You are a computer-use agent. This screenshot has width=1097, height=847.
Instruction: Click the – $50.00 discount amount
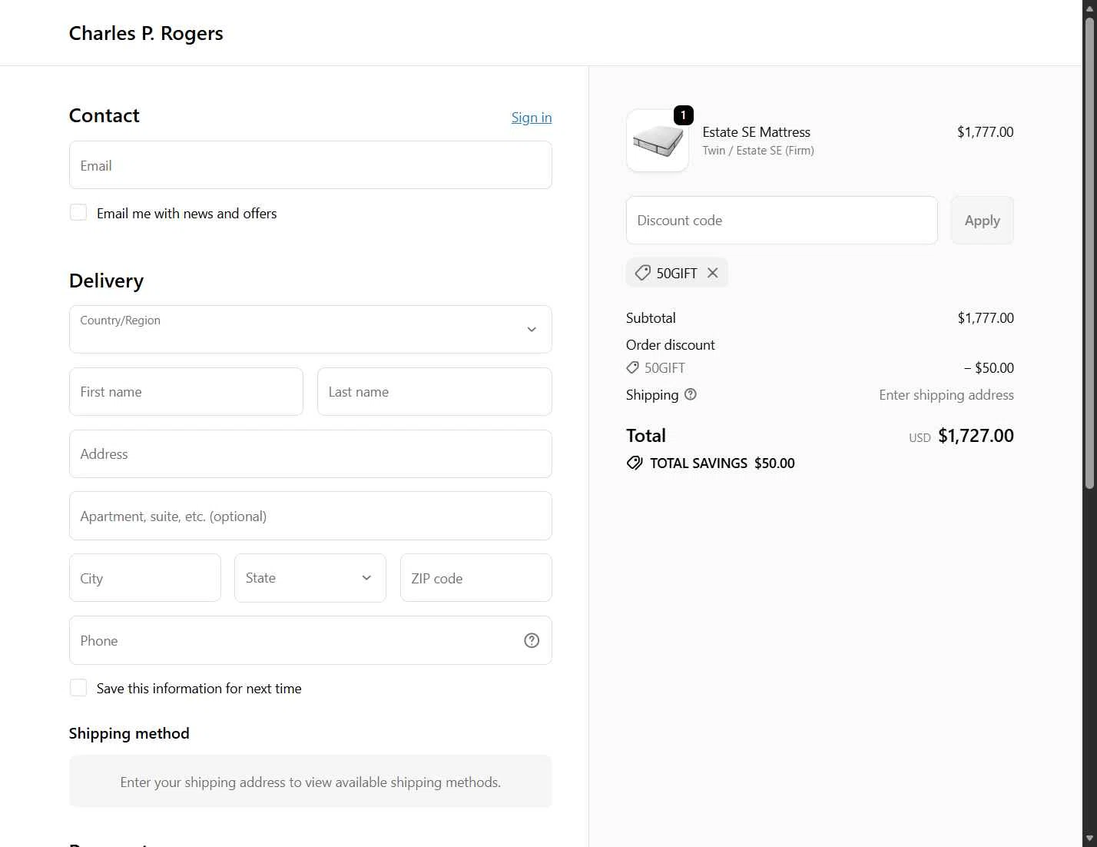click(989, 367)
